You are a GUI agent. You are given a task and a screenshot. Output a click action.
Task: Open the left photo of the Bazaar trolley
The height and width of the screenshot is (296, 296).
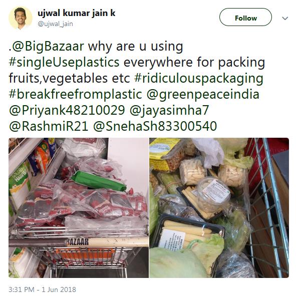coord(78,208)
